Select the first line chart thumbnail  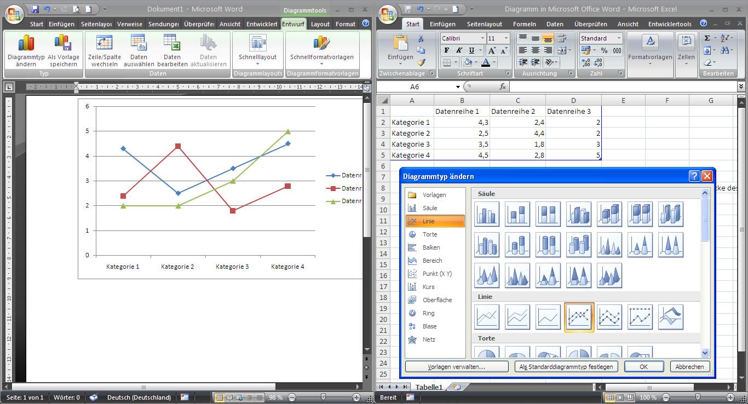487,316
